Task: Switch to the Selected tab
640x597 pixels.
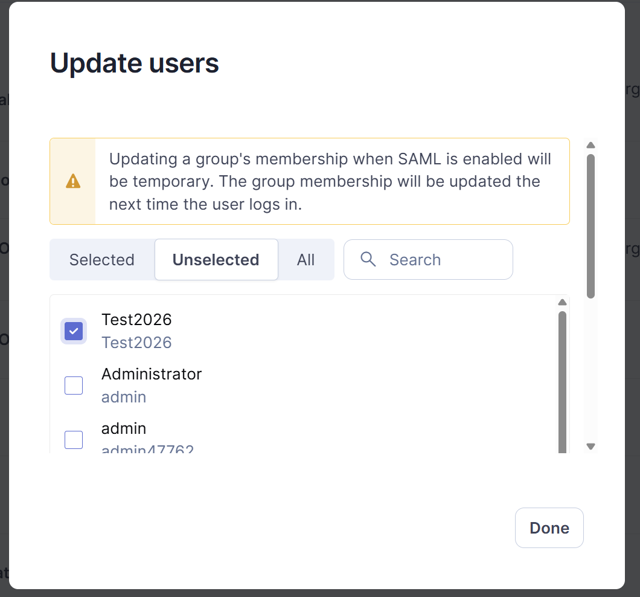Action: coord(102,259)
